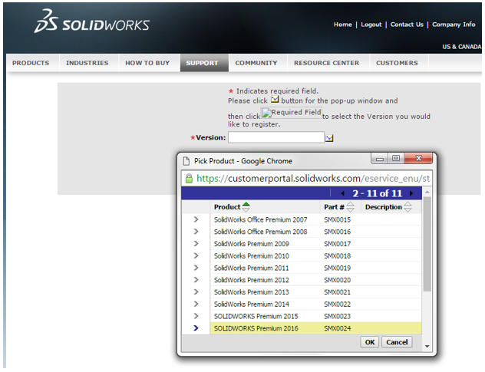Select SOLIDWORKS Premium 2015 product name

coord(256,316)
